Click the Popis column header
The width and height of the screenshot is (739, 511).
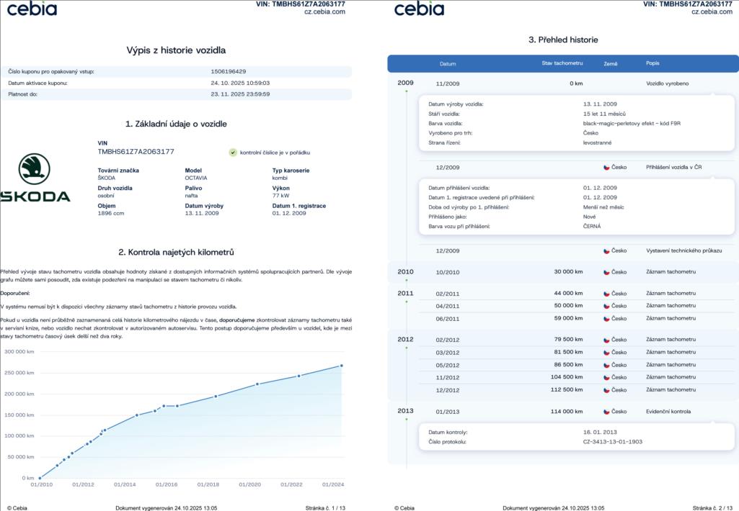pos(652,63)
